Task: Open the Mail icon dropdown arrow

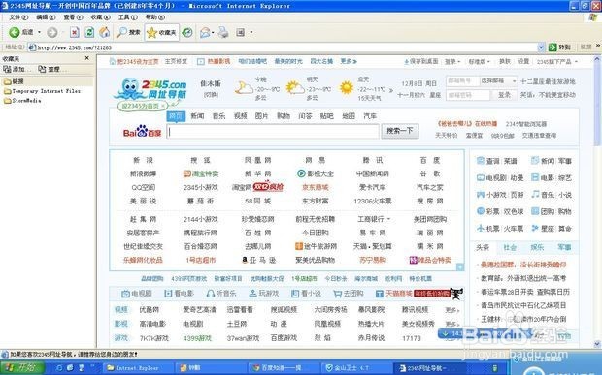Action: (213, 33)
